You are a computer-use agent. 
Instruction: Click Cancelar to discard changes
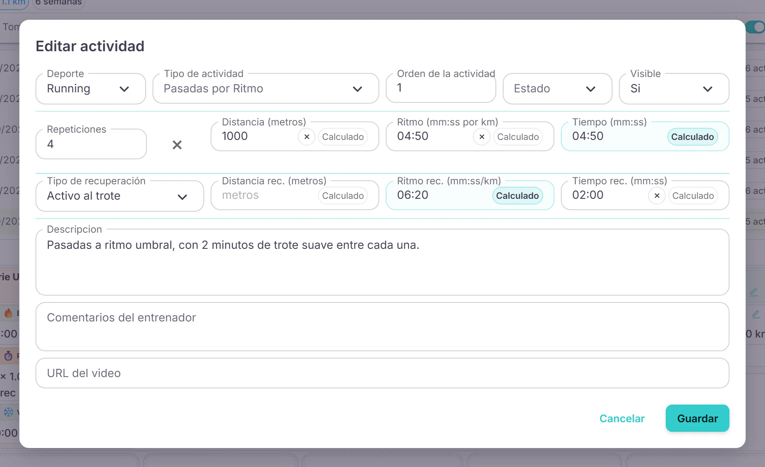(622, 419)
